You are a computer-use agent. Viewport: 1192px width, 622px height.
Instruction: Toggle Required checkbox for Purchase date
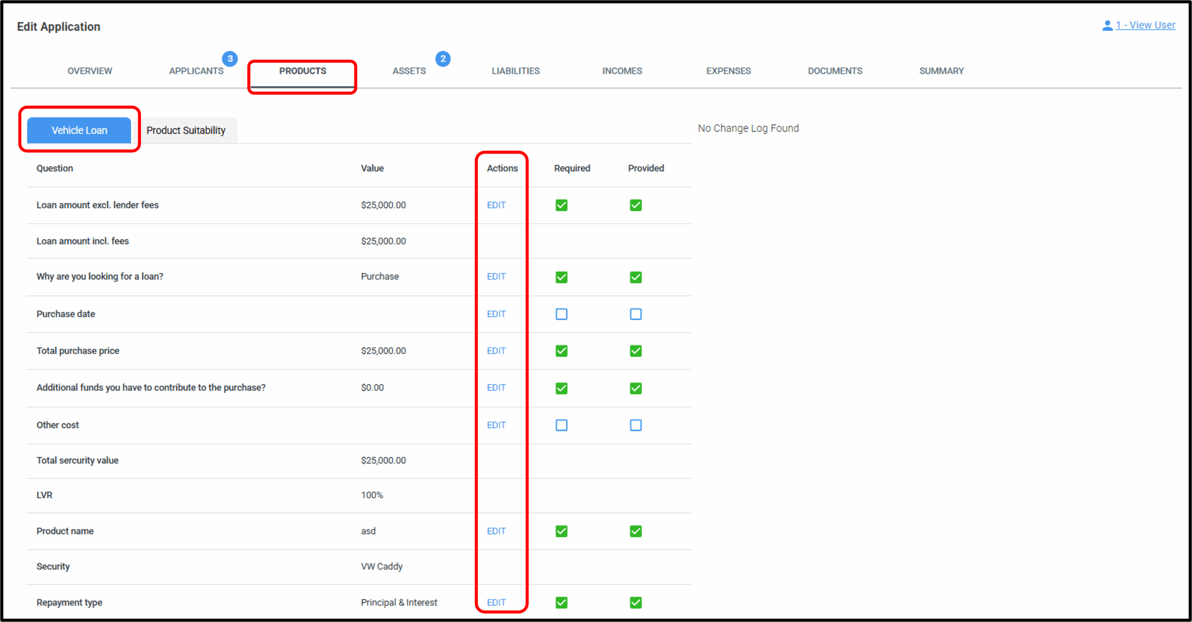coord(562,314)
